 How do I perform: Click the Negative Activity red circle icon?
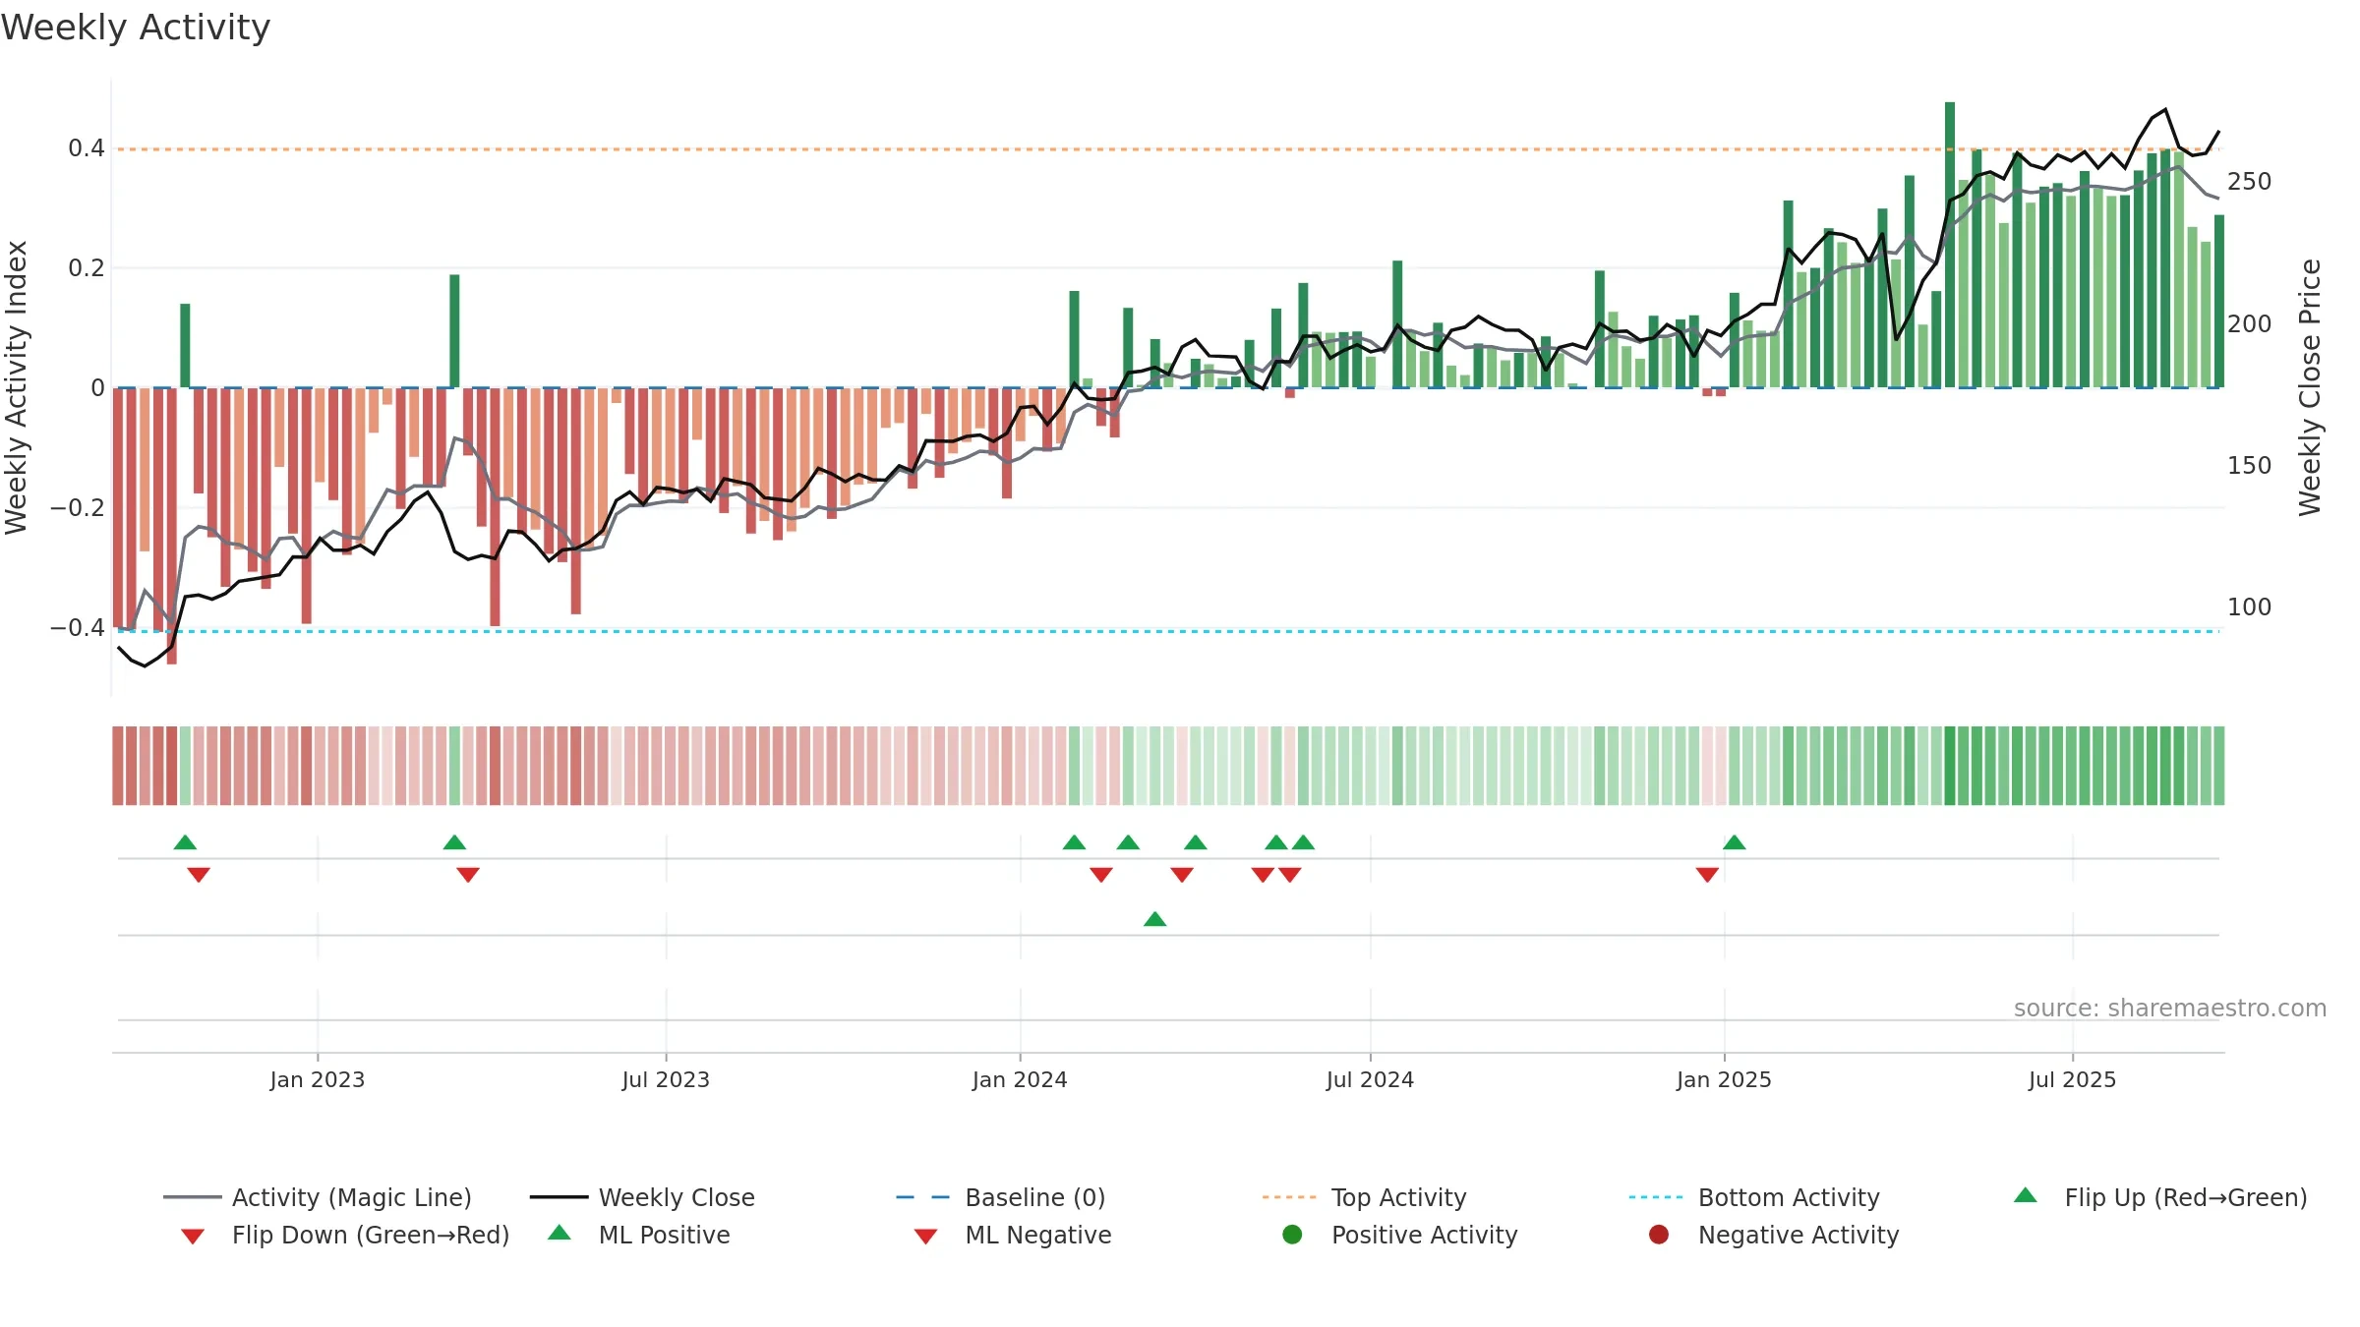click(x=1659, y=1234)
